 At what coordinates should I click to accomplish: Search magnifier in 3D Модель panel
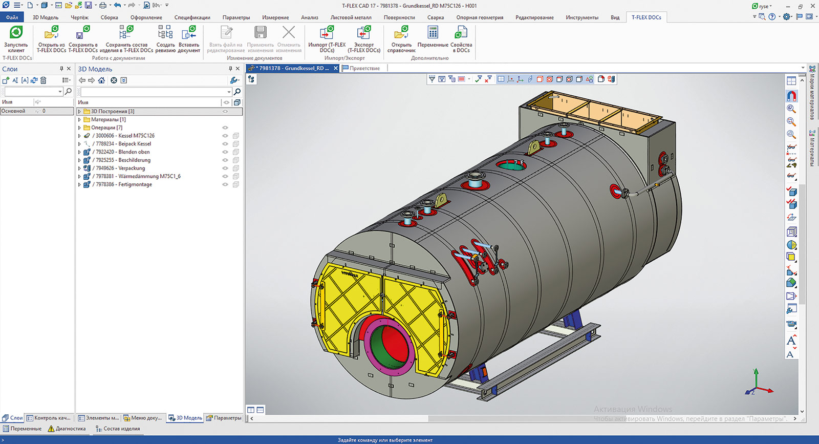(237, 92)
